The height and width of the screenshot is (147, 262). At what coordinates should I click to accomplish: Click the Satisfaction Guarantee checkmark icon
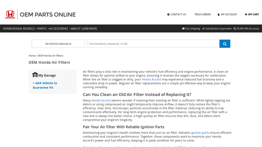pos(203,28)
